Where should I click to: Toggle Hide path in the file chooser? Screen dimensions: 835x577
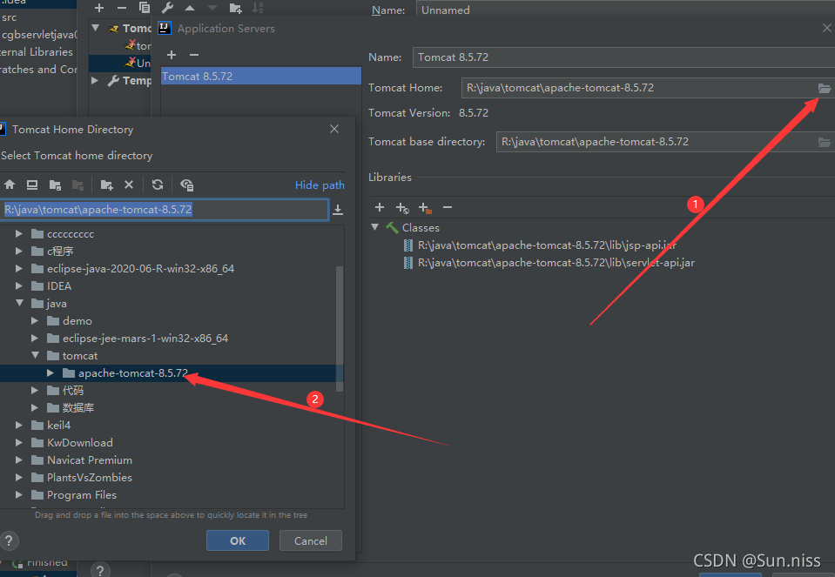click(320, 185)
